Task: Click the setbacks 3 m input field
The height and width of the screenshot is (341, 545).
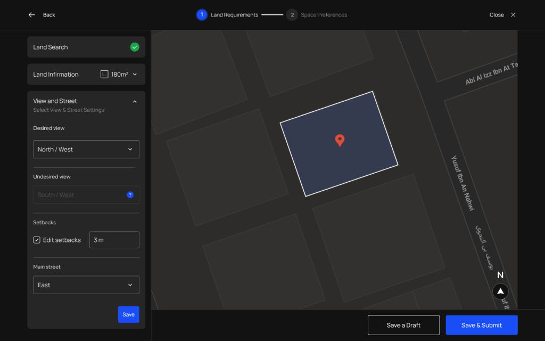Action: tap(114, 240)
